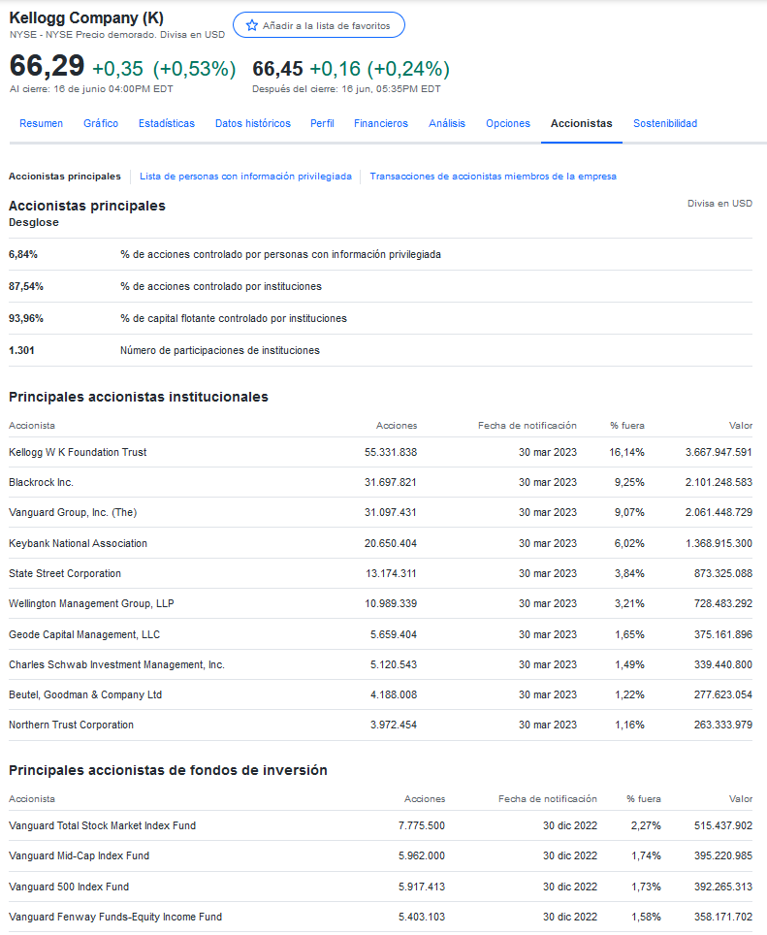Click Northern Trust value 263.333.979
Viewport: 767px width, 935px height.
click(x=723, y=725)
